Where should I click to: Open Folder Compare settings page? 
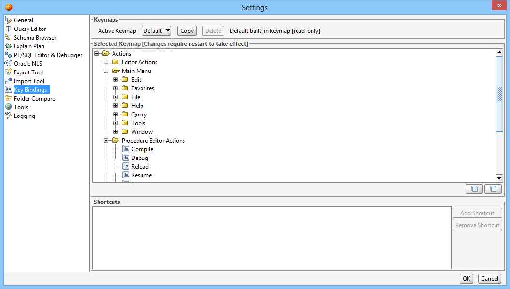(x=34, y=98)
